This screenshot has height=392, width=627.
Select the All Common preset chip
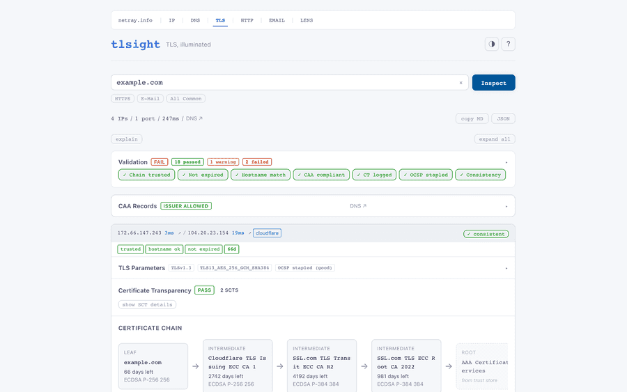pos(185,98)
